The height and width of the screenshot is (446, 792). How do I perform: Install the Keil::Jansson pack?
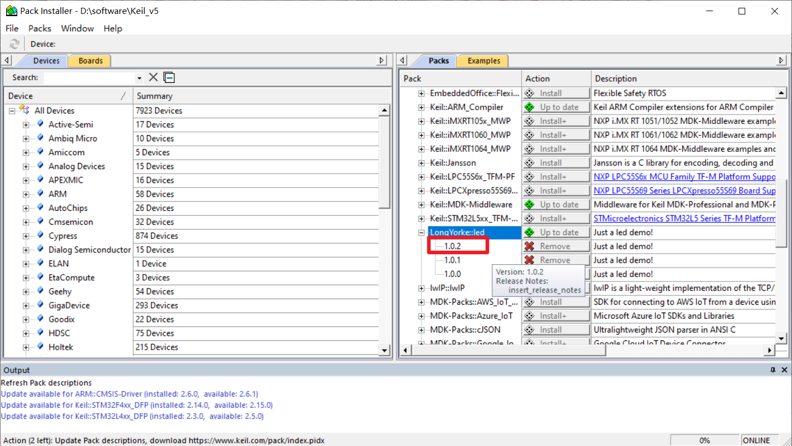(x=556, y=162)
